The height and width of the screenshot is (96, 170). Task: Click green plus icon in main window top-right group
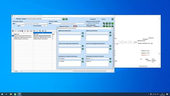[110, 23]
